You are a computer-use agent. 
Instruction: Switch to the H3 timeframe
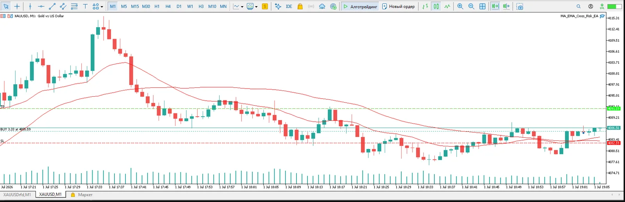coord(201,6)
